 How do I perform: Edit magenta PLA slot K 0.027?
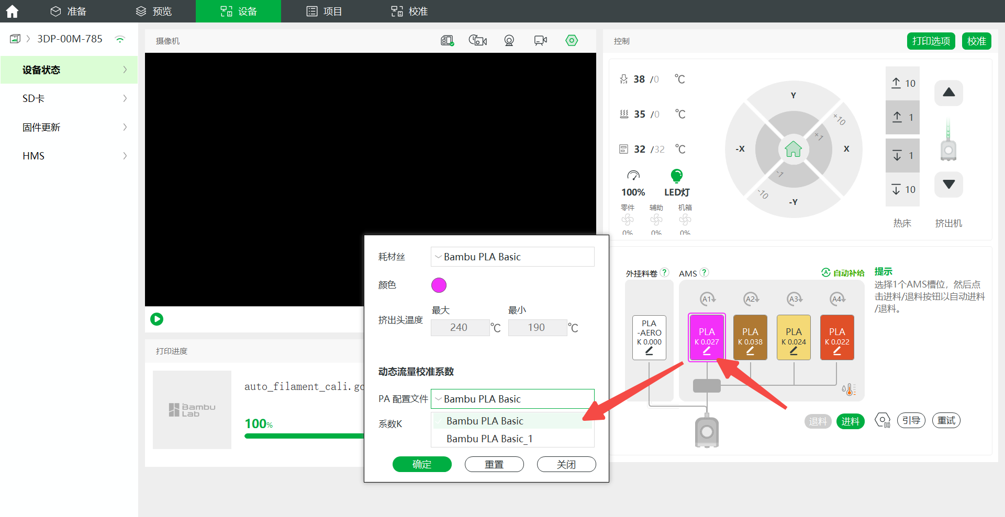tap(707, 351)
